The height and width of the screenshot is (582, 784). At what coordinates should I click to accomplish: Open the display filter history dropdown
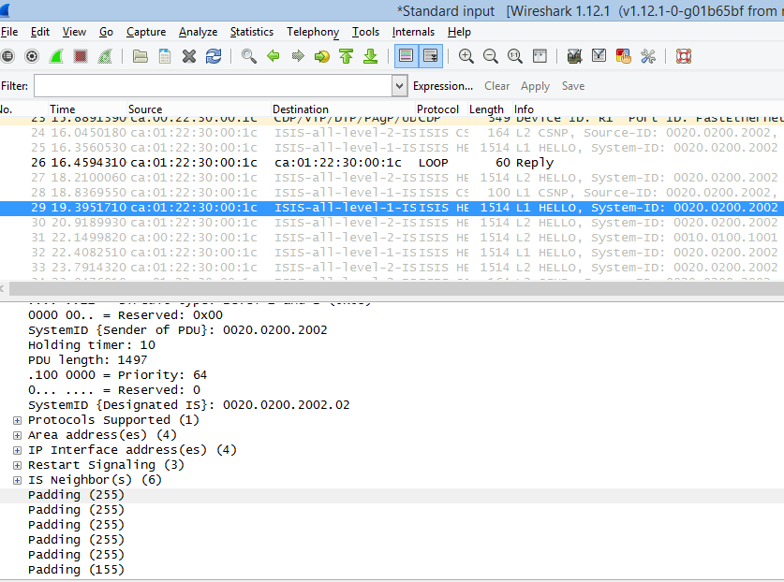pos(400,86)
